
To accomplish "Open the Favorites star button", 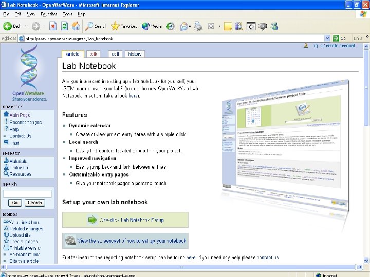I will (x=124, y=26).
